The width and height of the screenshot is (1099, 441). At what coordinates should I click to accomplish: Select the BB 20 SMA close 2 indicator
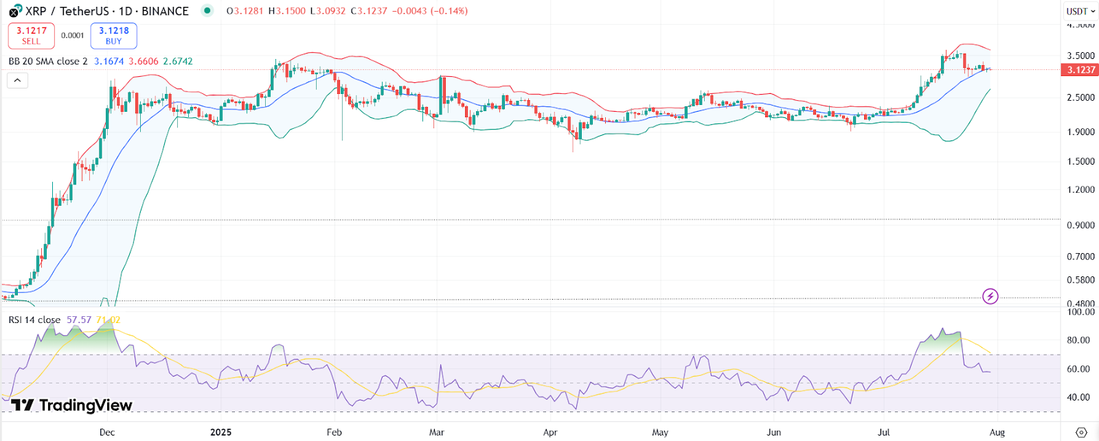pyautogui.click(x=48, y=61)
